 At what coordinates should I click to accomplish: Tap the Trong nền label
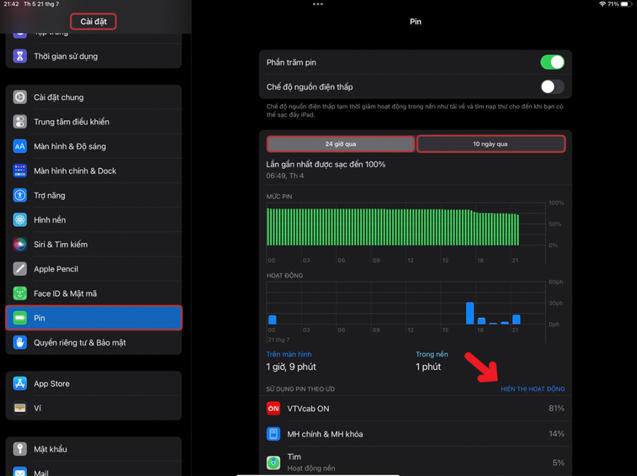tap(432, 354)
